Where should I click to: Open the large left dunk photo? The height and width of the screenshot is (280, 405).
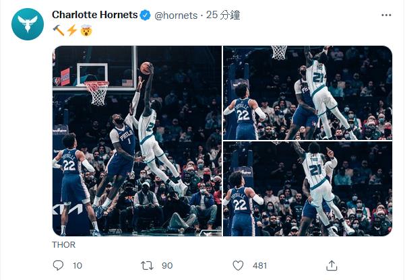pyautogui.click(x=137, y=141)
